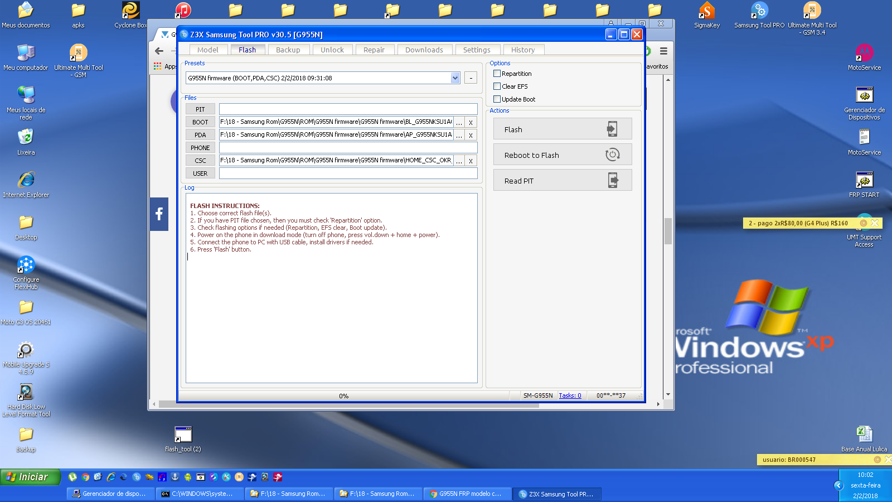Open Gerenciador de Dispositivos desktop icon

point(865,103)
